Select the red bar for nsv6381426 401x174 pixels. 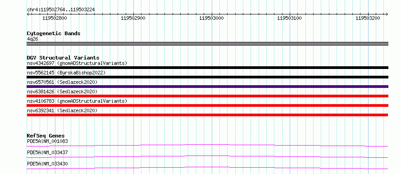[x=208, y=96]
